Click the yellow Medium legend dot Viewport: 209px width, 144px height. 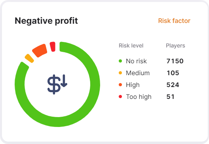(120, 73)
